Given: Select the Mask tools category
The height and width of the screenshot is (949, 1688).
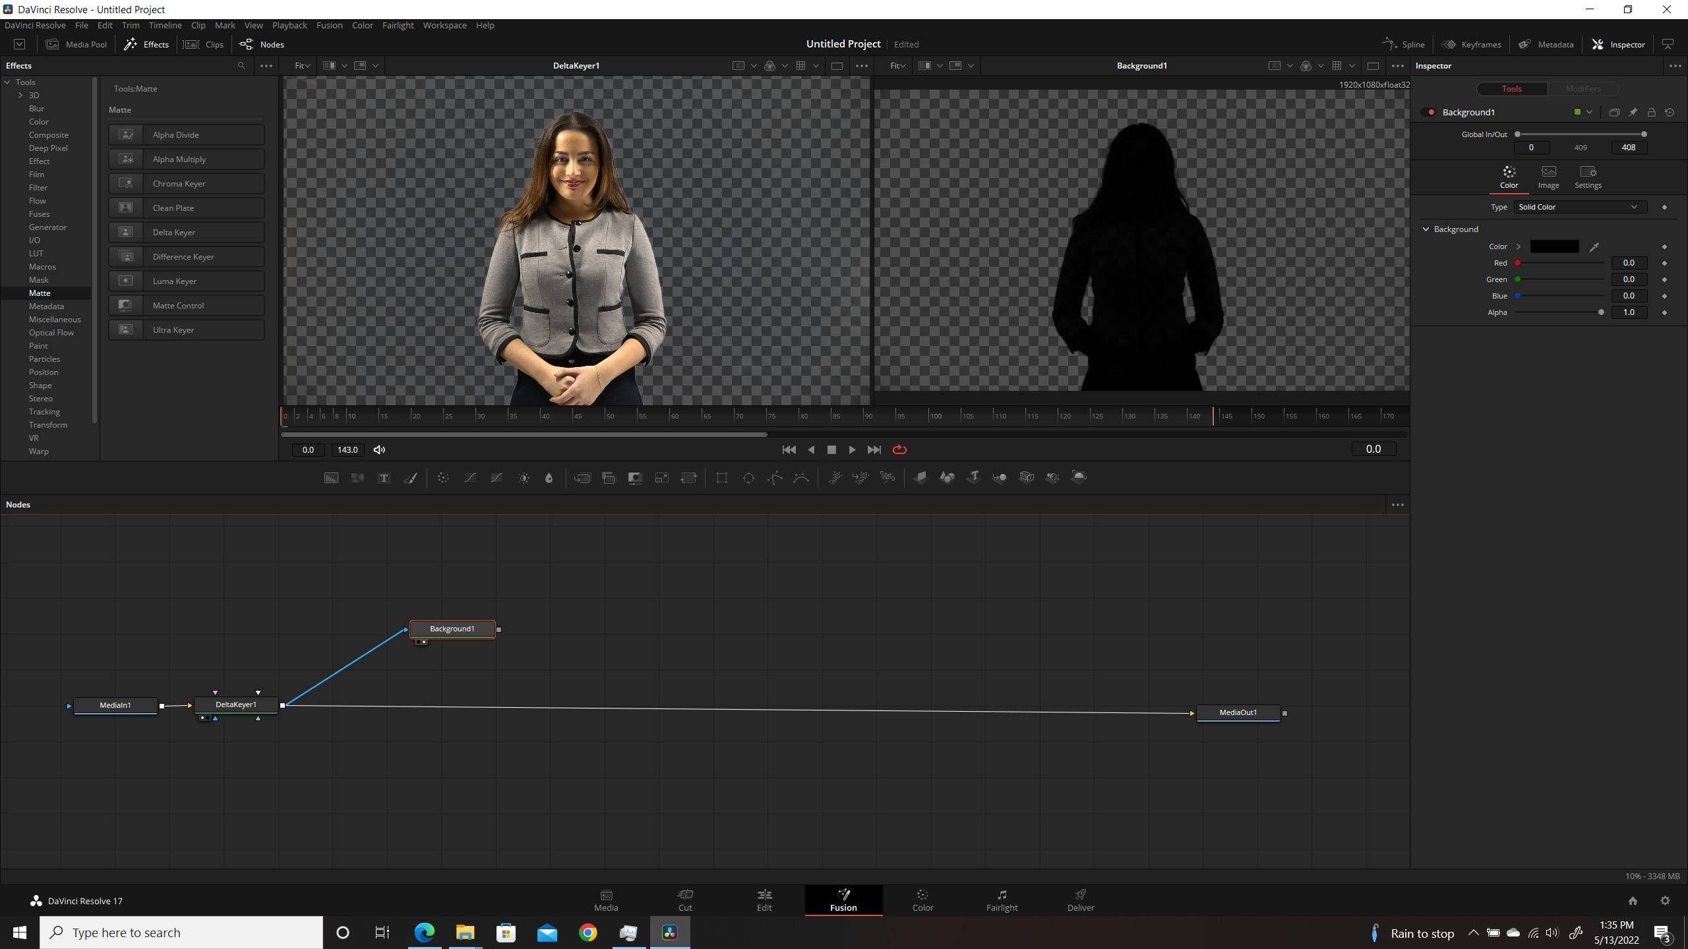Looking at the screenshot, I should tap(39, 280).
